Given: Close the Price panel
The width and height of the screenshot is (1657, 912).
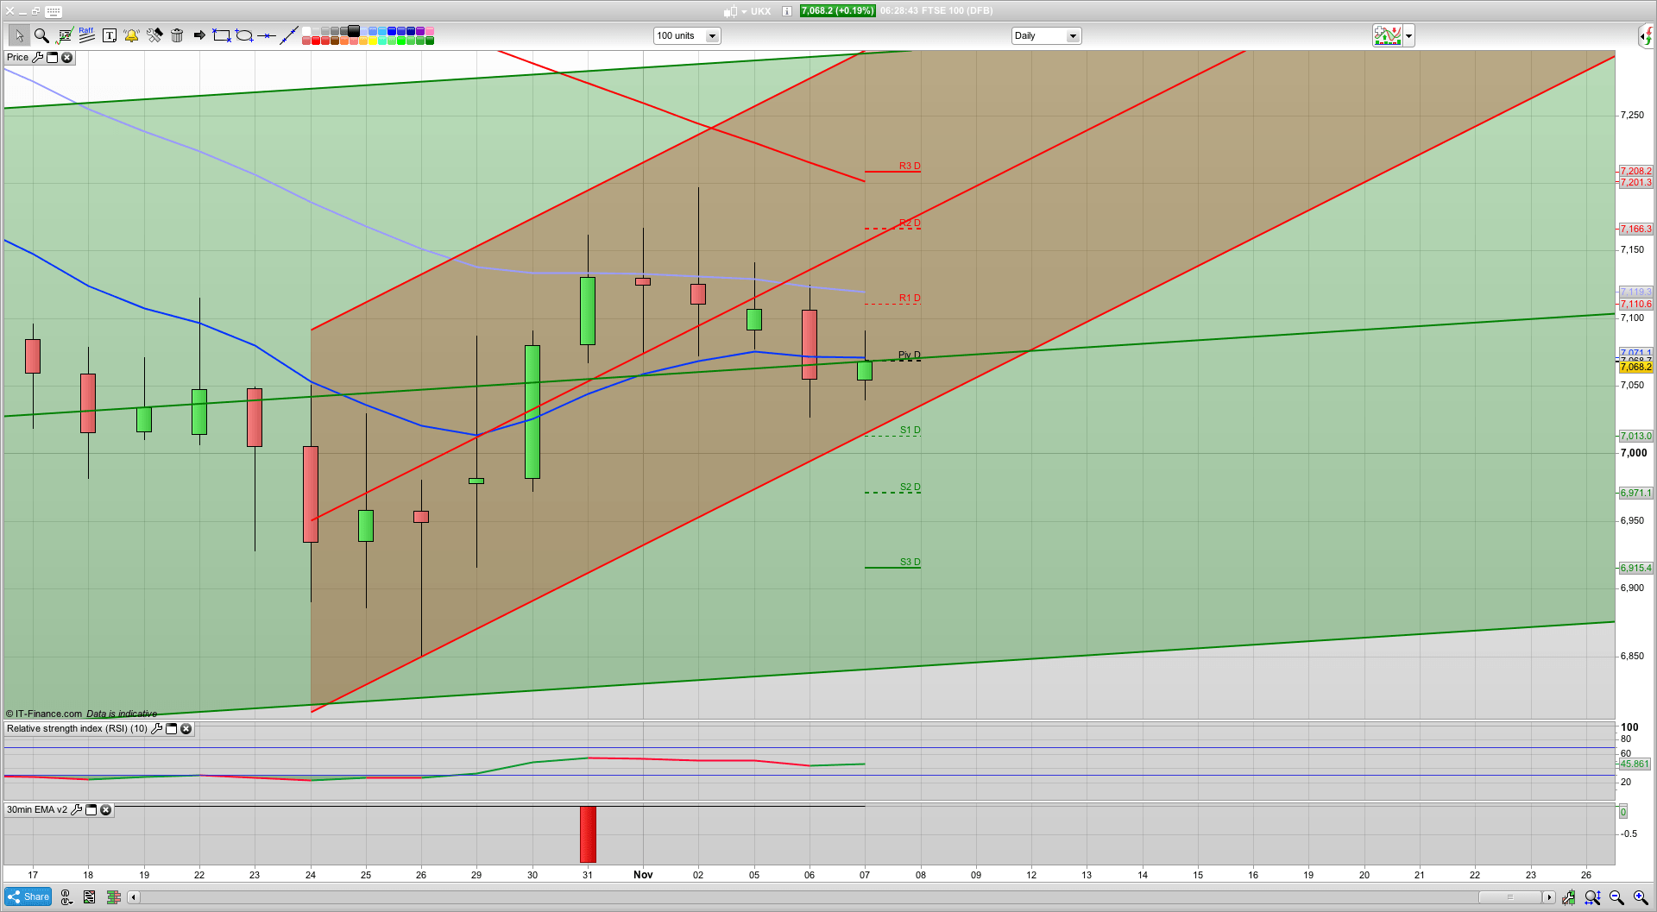Looking at the screenshot, I should click(x=66, y=57).
